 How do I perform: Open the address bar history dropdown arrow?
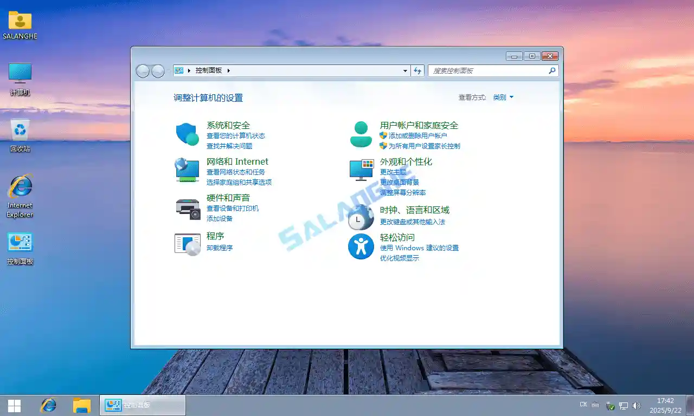click(x=404, y=70)
